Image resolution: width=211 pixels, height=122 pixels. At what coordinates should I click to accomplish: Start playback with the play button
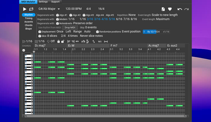[25, 9]
